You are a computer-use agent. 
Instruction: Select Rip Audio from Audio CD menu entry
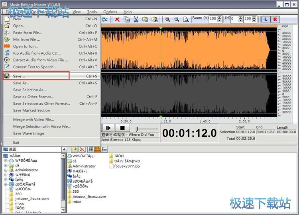coord(51,53)
